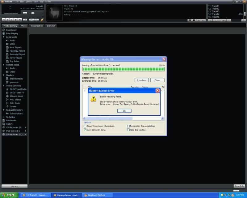Open the Most Played smart view
The image size is (247, 198).
point(15,47)
